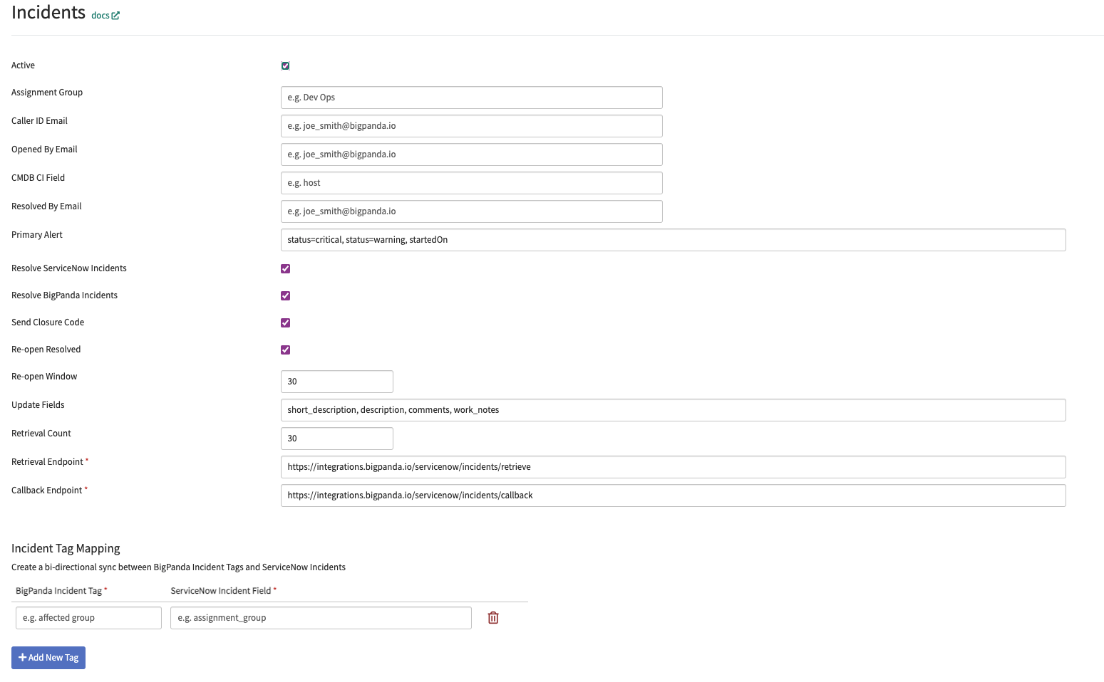Screen dimensions: 1104x682
Task: Focus the Caller ID Email field
Action: (472, 126)
